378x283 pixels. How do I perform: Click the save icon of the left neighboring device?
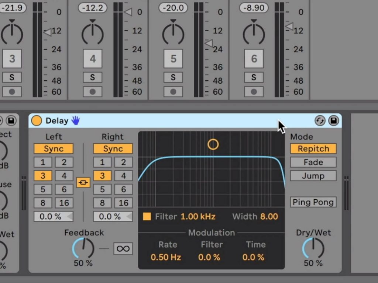[11, 120]
